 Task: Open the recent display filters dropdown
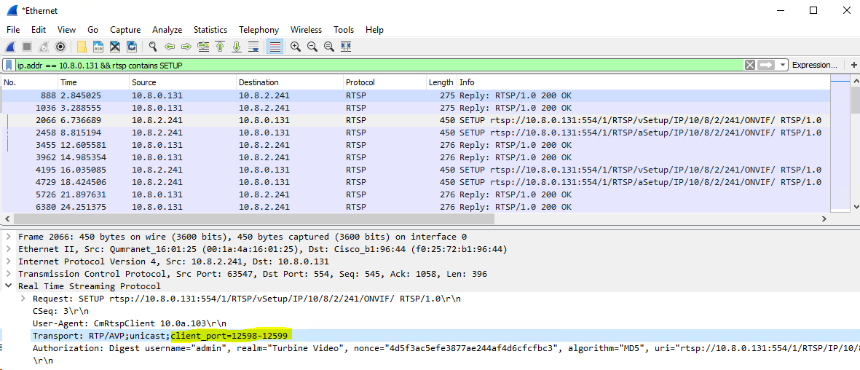[783, 65]
